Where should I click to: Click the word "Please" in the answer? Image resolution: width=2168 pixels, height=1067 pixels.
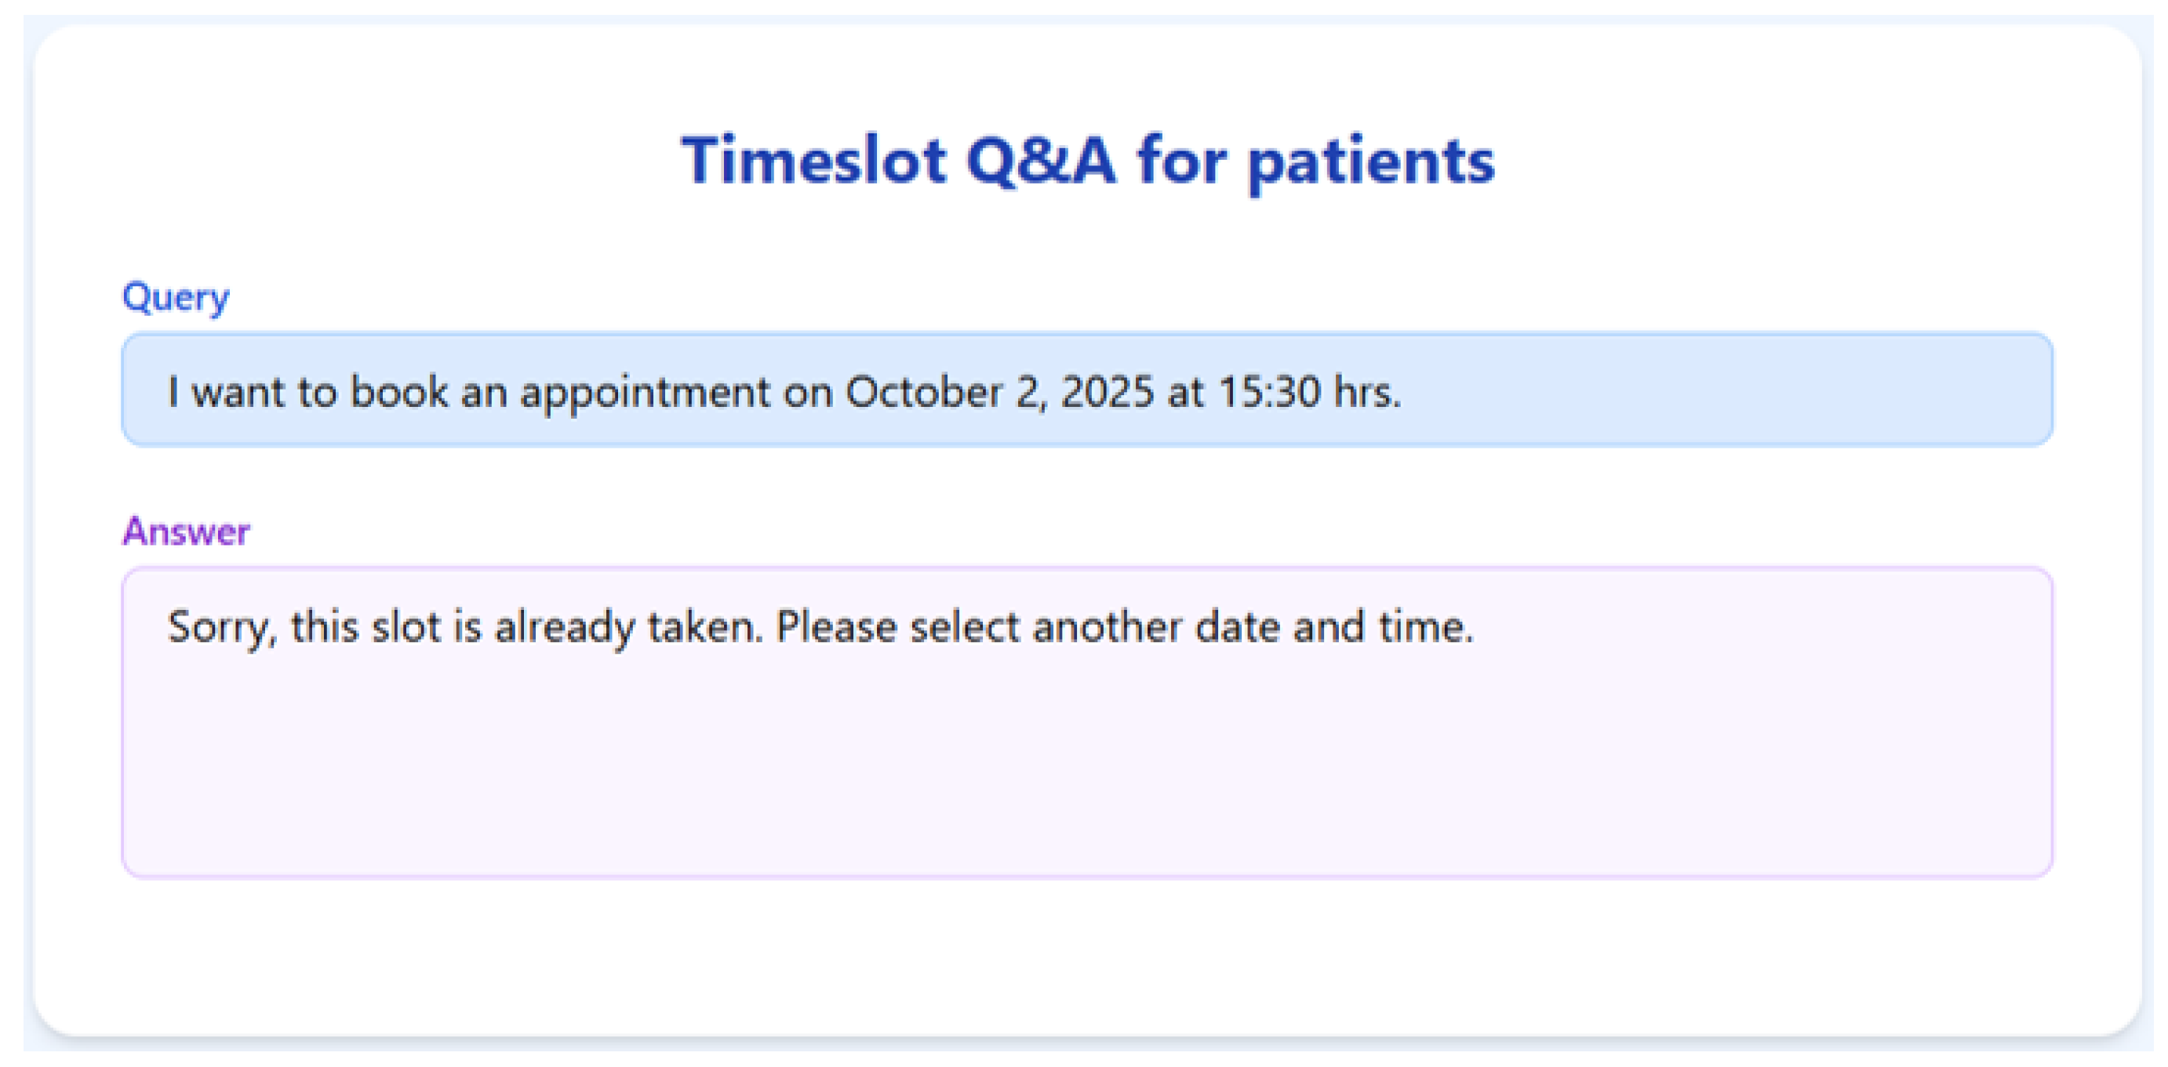point(837,628)
